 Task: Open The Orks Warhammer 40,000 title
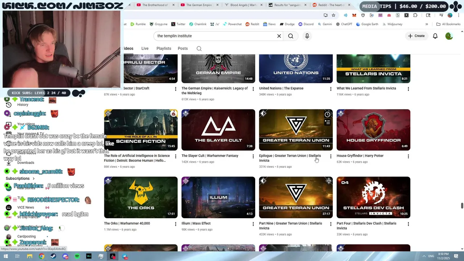pyautogui.click(x=127, y=224)
